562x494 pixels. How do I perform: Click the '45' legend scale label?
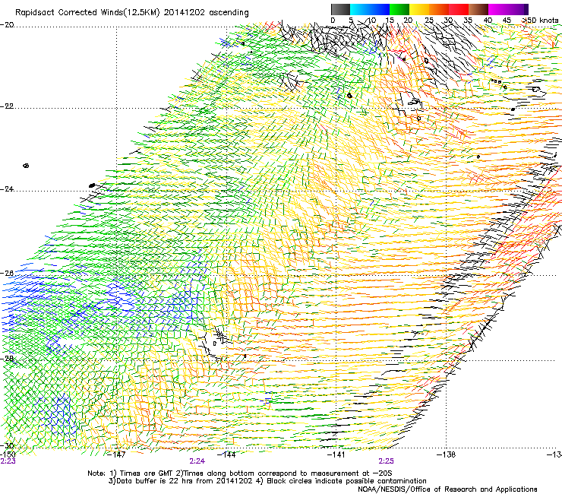click(507, 21)
